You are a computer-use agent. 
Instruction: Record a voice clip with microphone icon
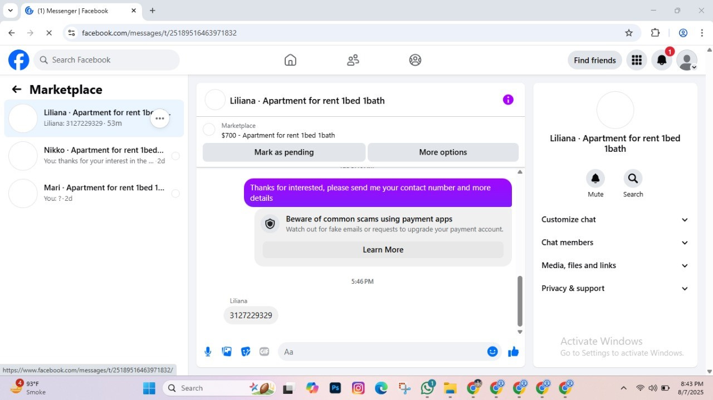pyautogui.click(x=208, y=352)
